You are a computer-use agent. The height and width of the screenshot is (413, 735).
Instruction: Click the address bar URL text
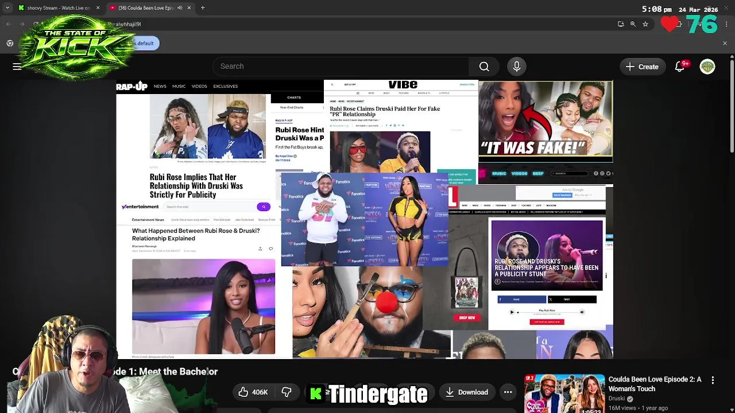coord(127,24)
